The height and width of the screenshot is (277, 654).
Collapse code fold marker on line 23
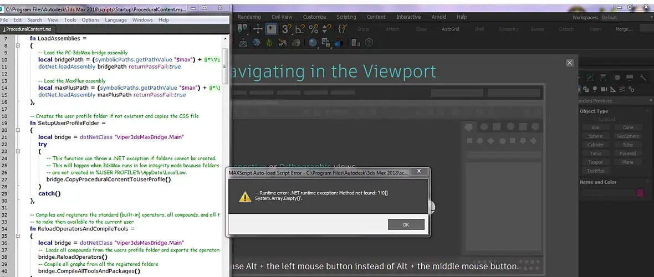pyautogui.click(x=18, y=151)
